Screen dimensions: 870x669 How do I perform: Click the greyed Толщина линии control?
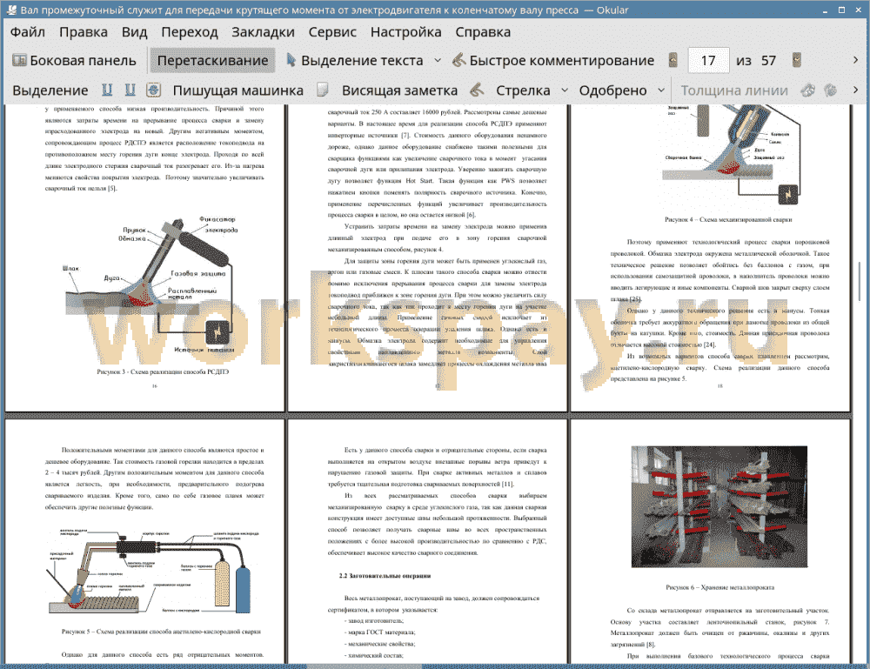click(734, 90)
